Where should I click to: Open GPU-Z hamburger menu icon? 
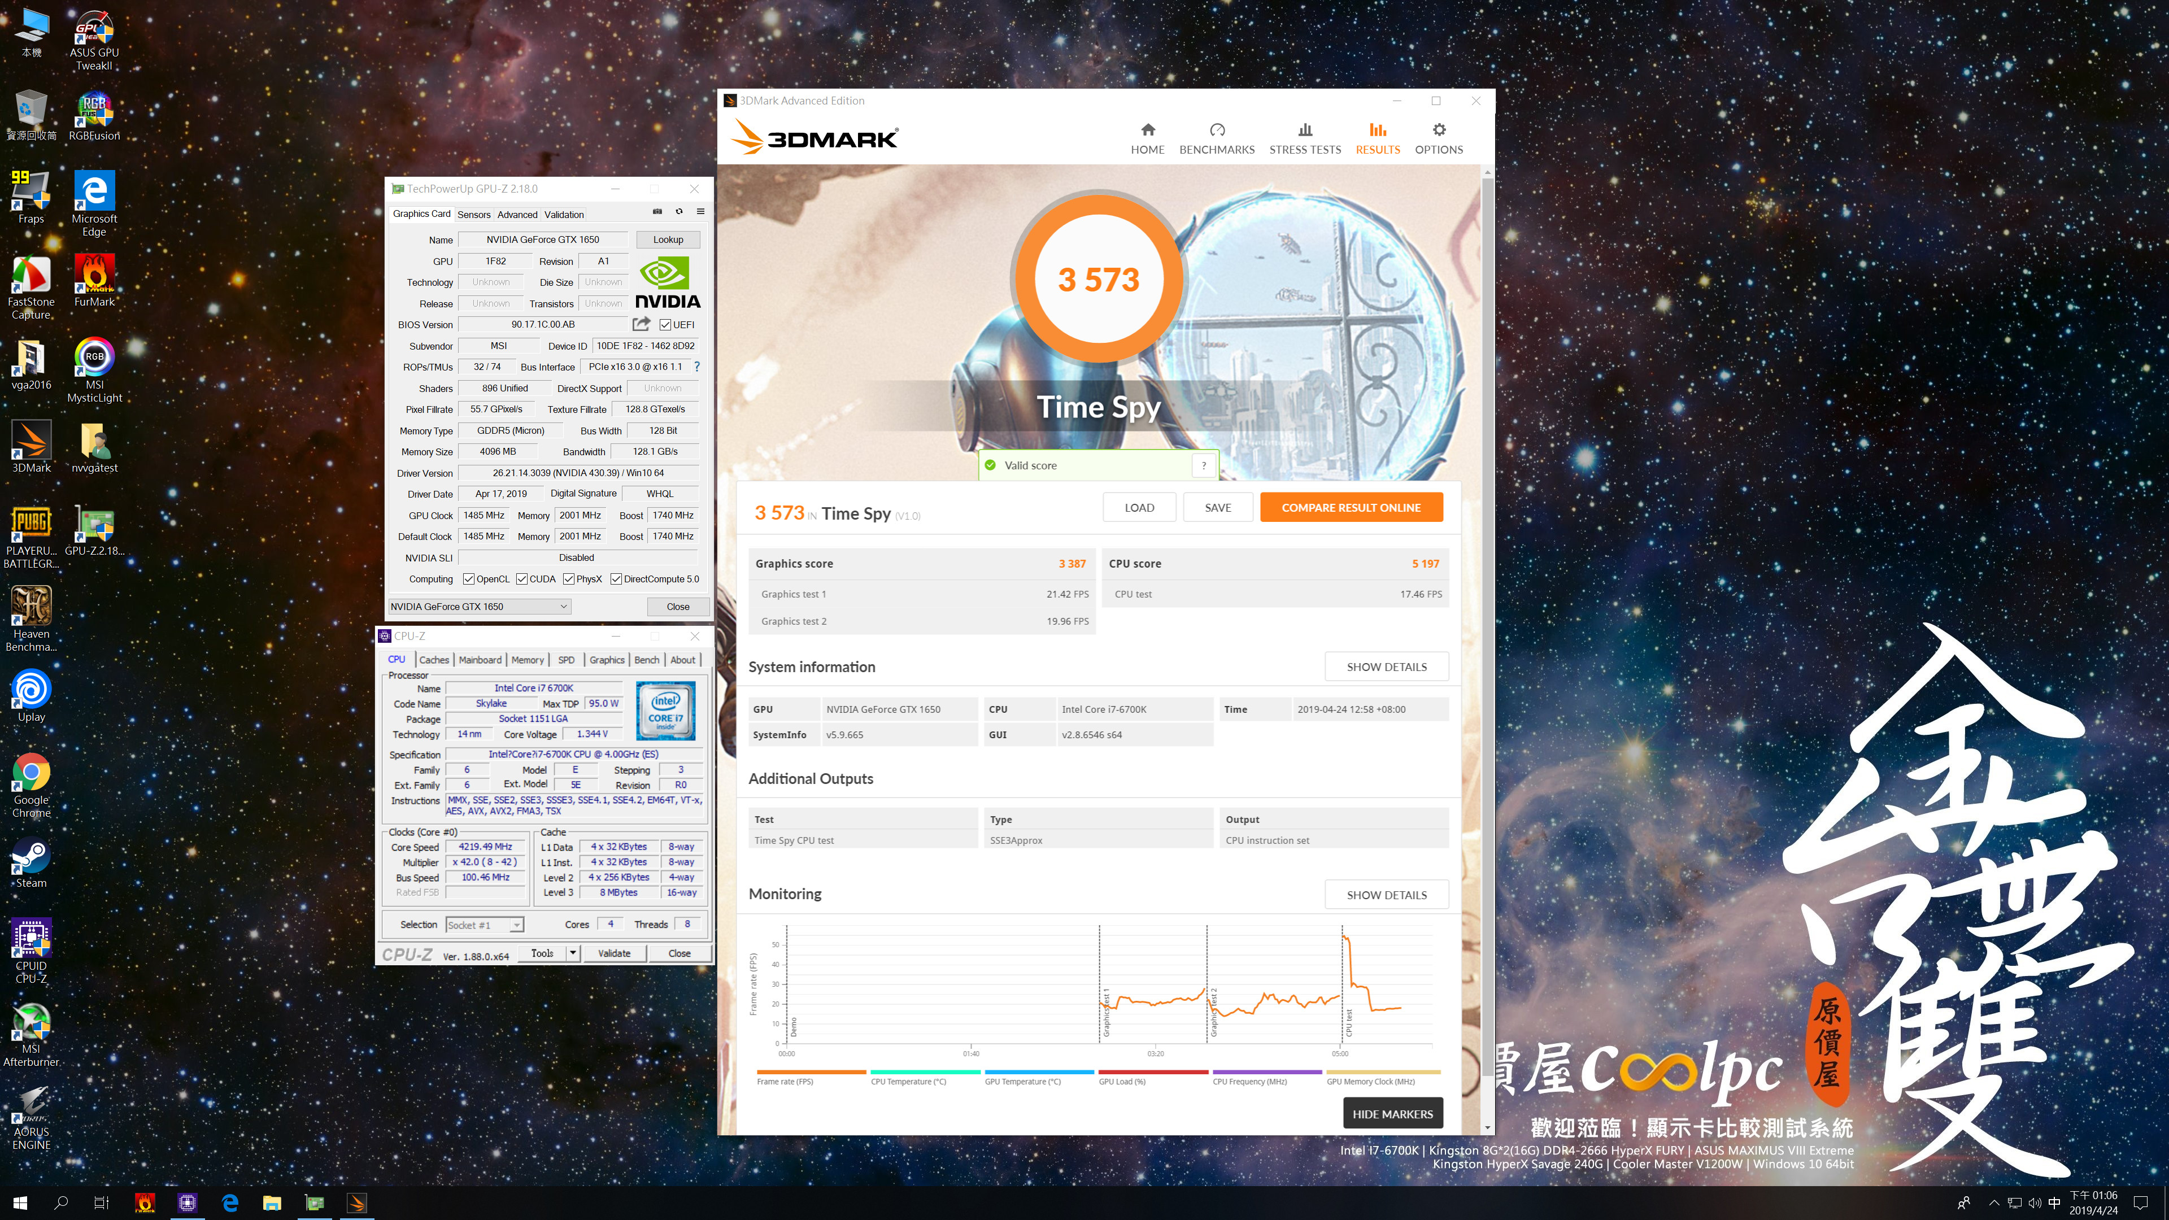pos(700,212)
